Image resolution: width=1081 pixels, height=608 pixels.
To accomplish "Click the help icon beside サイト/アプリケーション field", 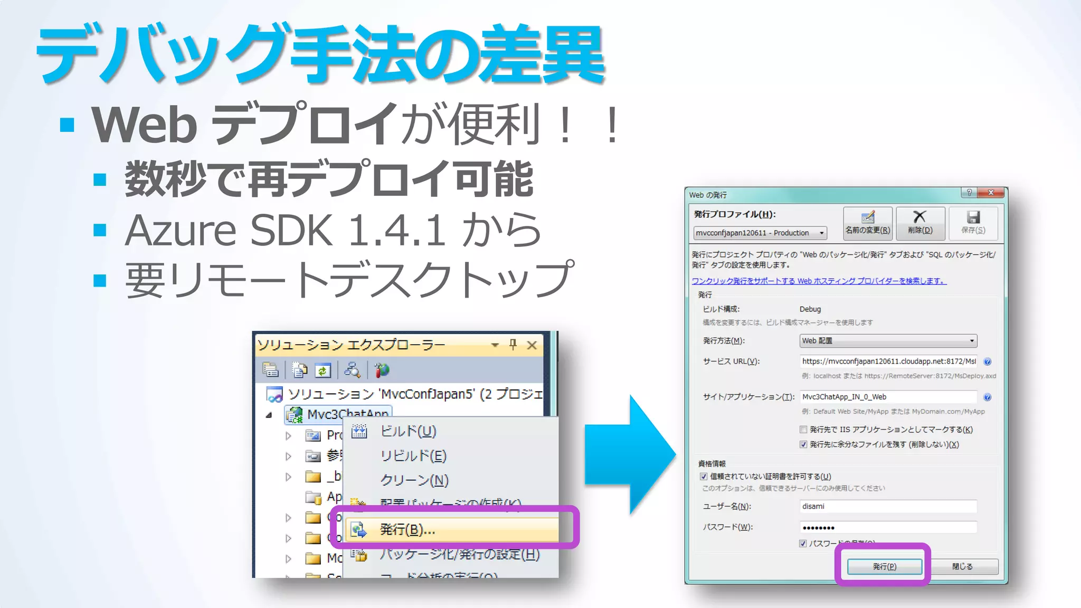I will click(x=988, y=397).
